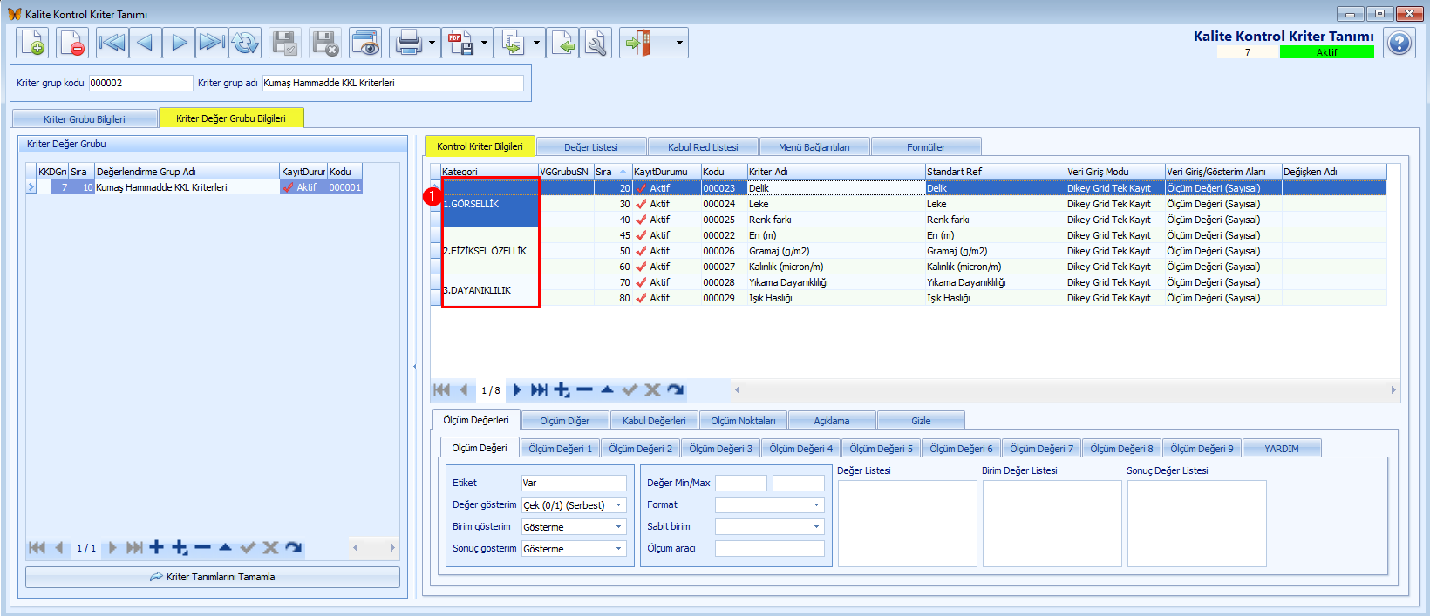Refresh the criteria grid with its curved arrow

point(675,390)
